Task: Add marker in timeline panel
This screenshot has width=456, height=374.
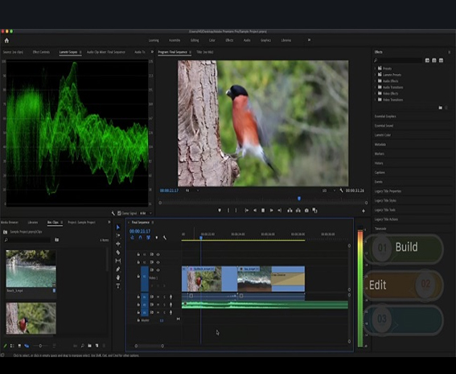Action: (x=157, y=237)
